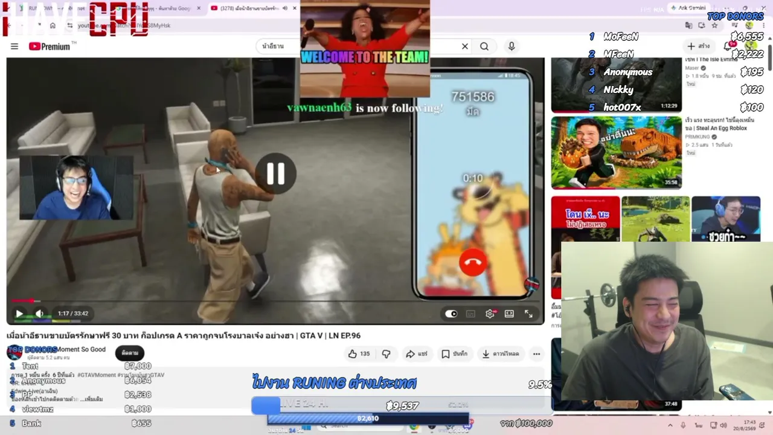Open the ช่วยด้วย Shorts thumbnail
The height and width of the screenshot is (435, 773).
point(726,219)
